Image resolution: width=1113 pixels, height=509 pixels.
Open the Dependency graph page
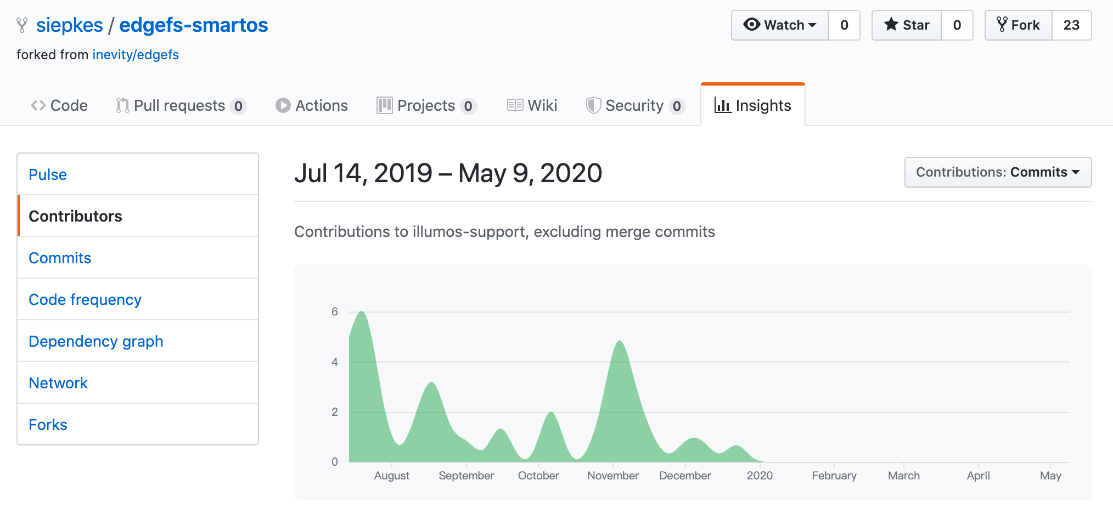pyautogui.click(x=96, y=341)
